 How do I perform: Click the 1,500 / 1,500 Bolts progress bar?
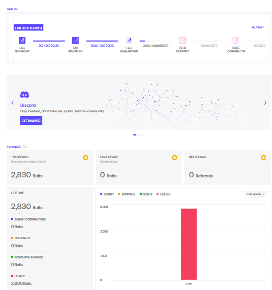pos(102,41)
